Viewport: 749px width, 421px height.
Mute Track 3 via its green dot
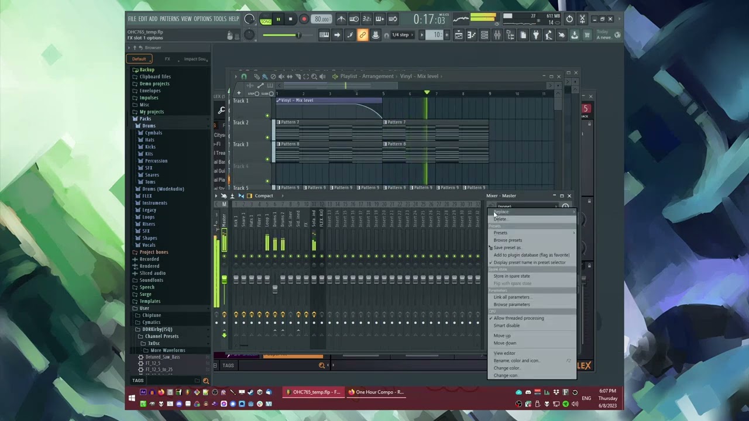pyautogui.click(x=267, y=159)
